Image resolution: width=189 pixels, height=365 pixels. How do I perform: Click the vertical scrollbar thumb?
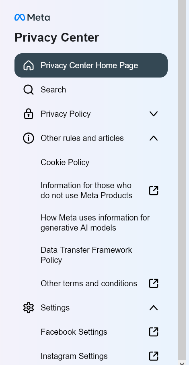(x=182, y=179)
